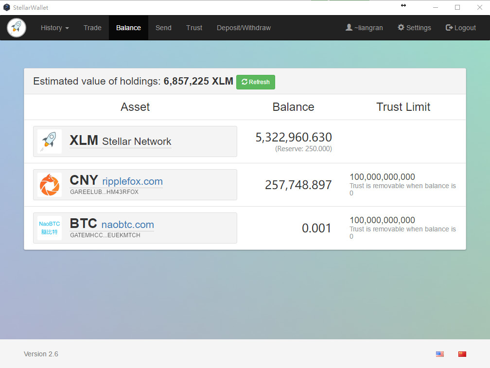Open the History dropdown menu
This screenshot has width=490, height=368.
coord(54,28)
